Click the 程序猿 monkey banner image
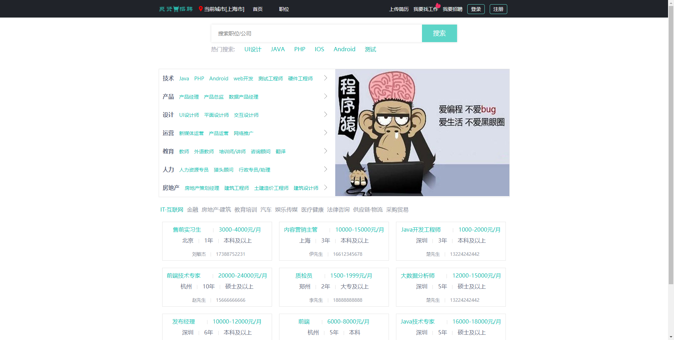The image size is (674, 340). click(422, 132)
